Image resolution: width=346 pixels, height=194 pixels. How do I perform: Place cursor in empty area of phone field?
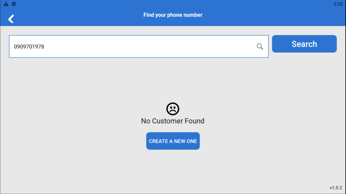pyautogui.click(x=150, y=46)
